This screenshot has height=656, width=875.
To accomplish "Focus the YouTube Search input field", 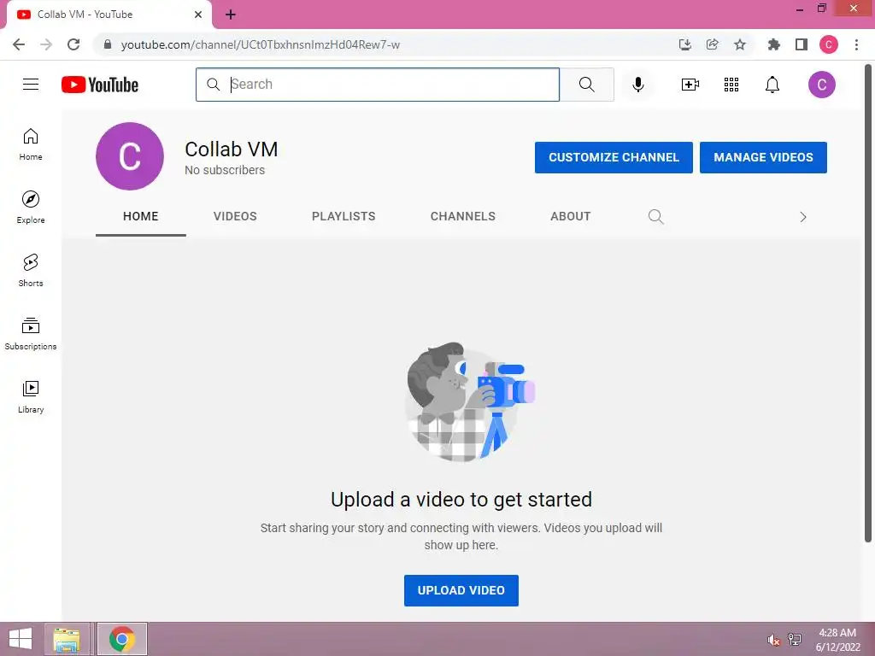I will tap(378, 85).
